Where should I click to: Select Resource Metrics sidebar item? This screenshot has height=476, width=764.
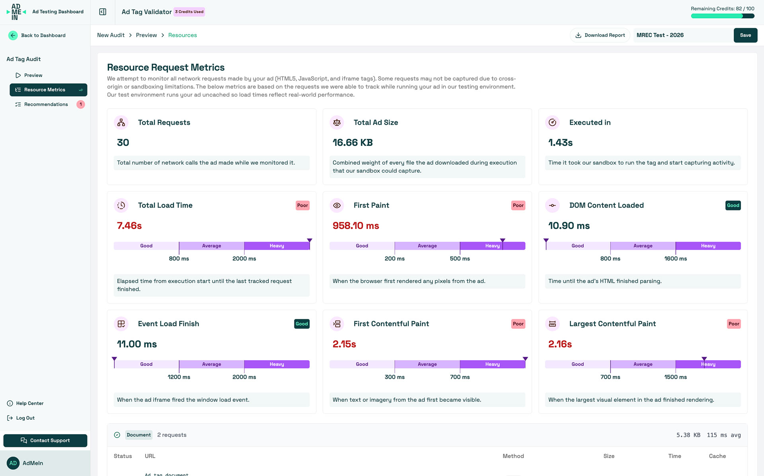click(48, 90)
